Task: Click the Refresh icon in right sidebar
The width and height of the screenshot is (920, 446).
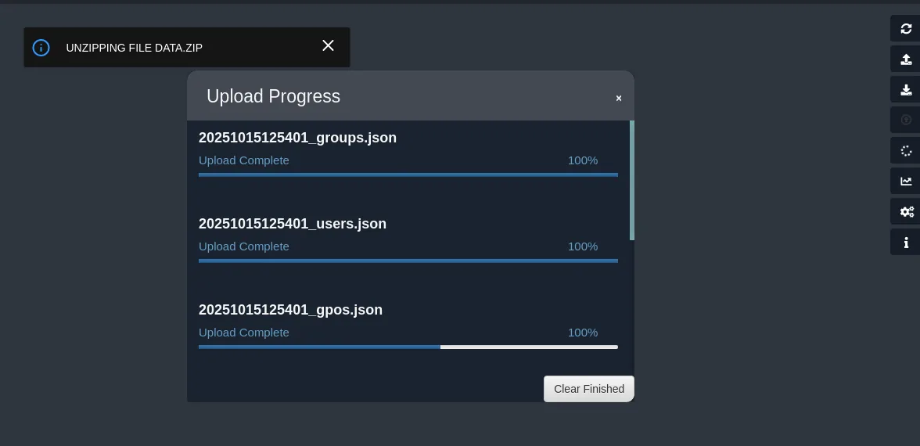Action: [906, 29]
